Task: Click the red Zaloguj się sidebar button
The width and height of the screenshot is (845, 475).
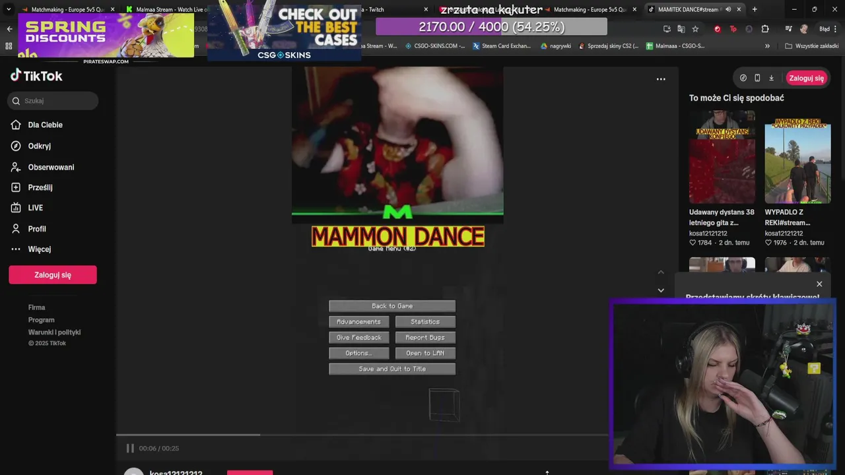Action: click(x=53, y=275)
